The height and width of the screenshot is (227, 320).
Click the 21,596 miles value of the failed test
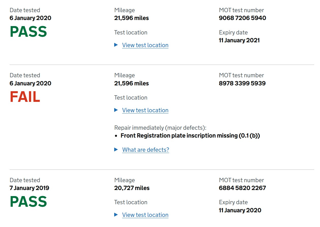click(x=131, y=83)
